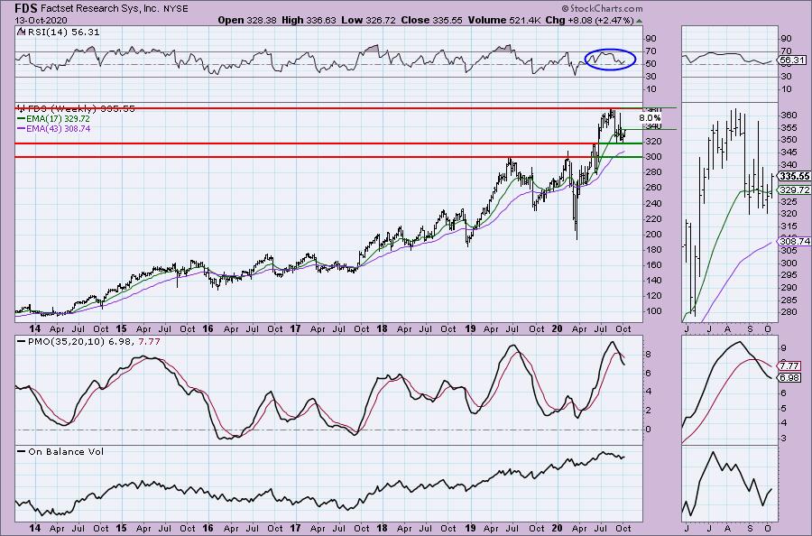Click the 295 label on the right panel axis
The image size is (812, 536).
click(789, 275)
